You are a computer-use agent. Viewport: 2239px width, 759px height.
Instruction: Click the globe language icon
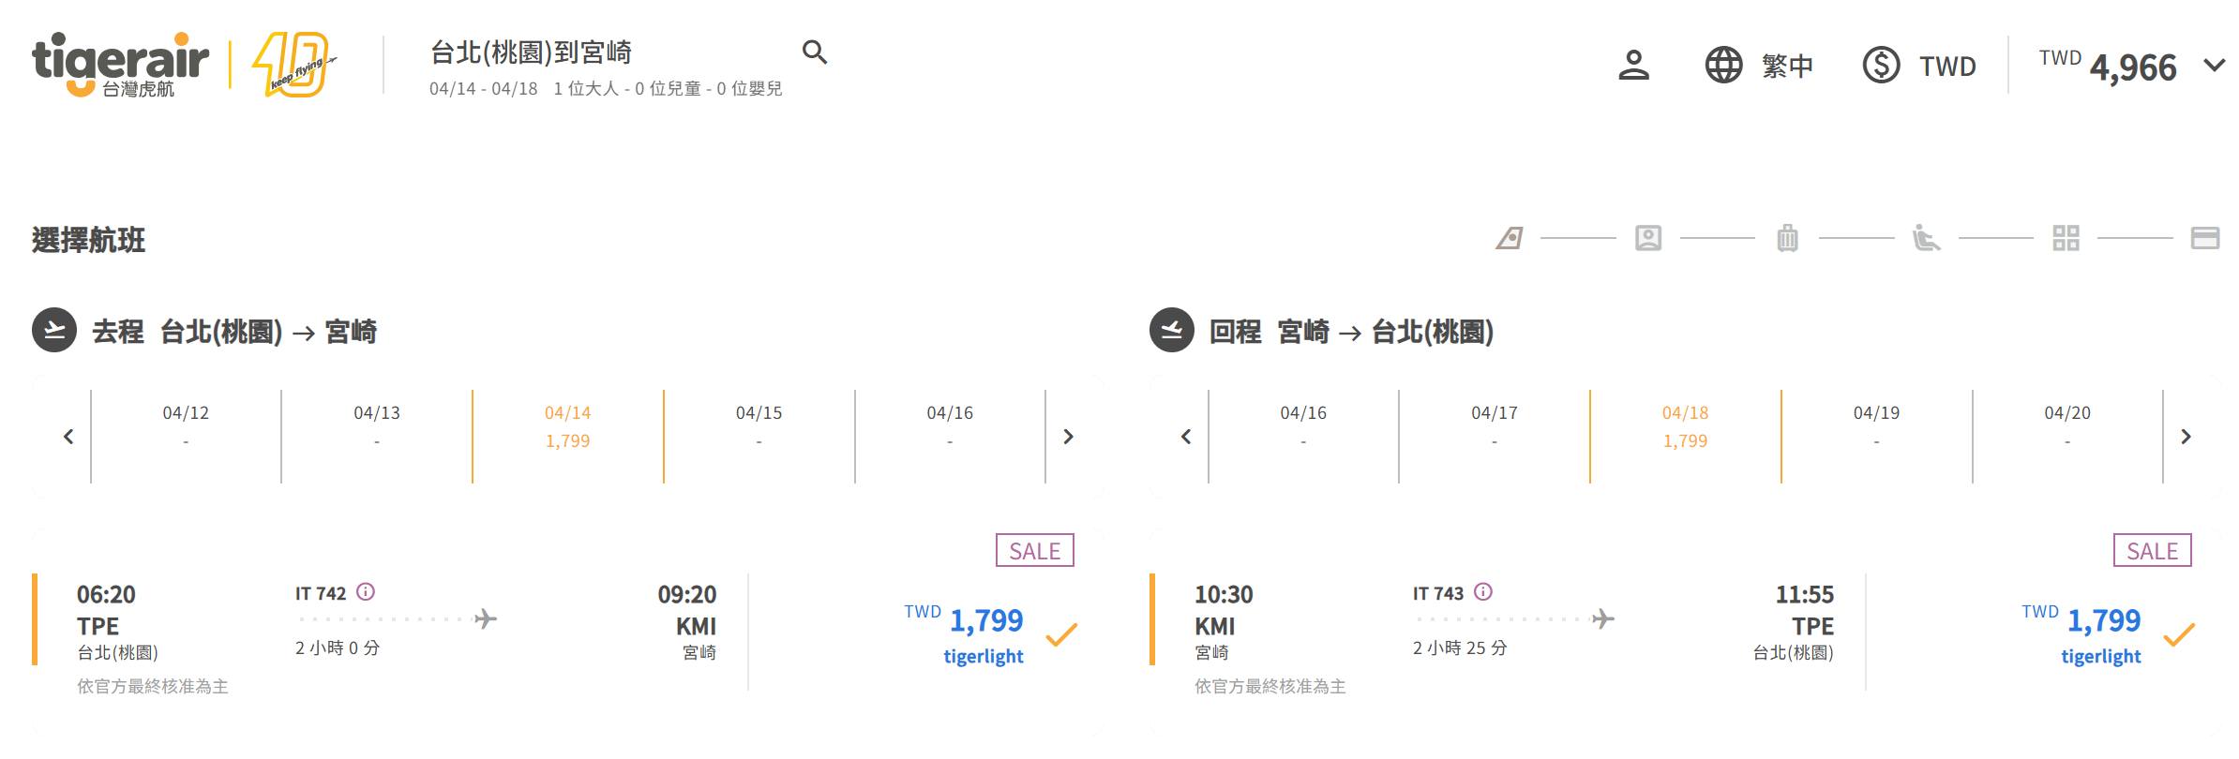pyautogui.click(x=1722, y=66)
